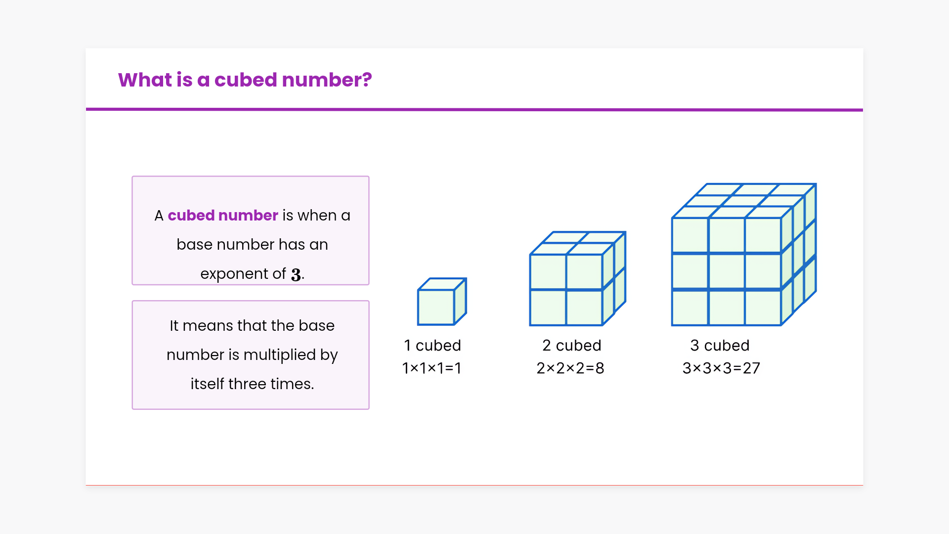Screen dimensions: 949x534
Task: Click the slide title "What is a cubed number?"
Action: 245,80
